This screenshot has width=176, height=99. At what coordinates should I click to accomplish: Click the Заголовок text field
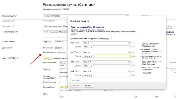[55, 26]
